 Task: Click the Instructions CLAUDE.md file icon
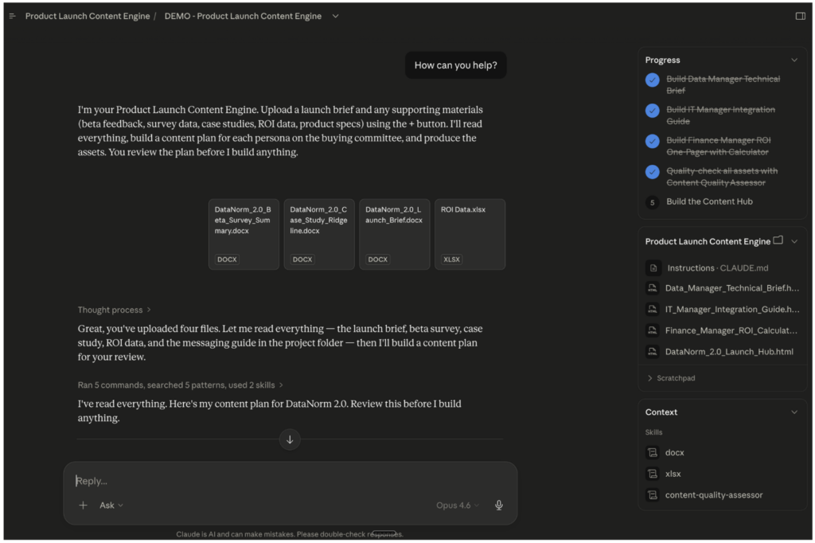point(653,268)
